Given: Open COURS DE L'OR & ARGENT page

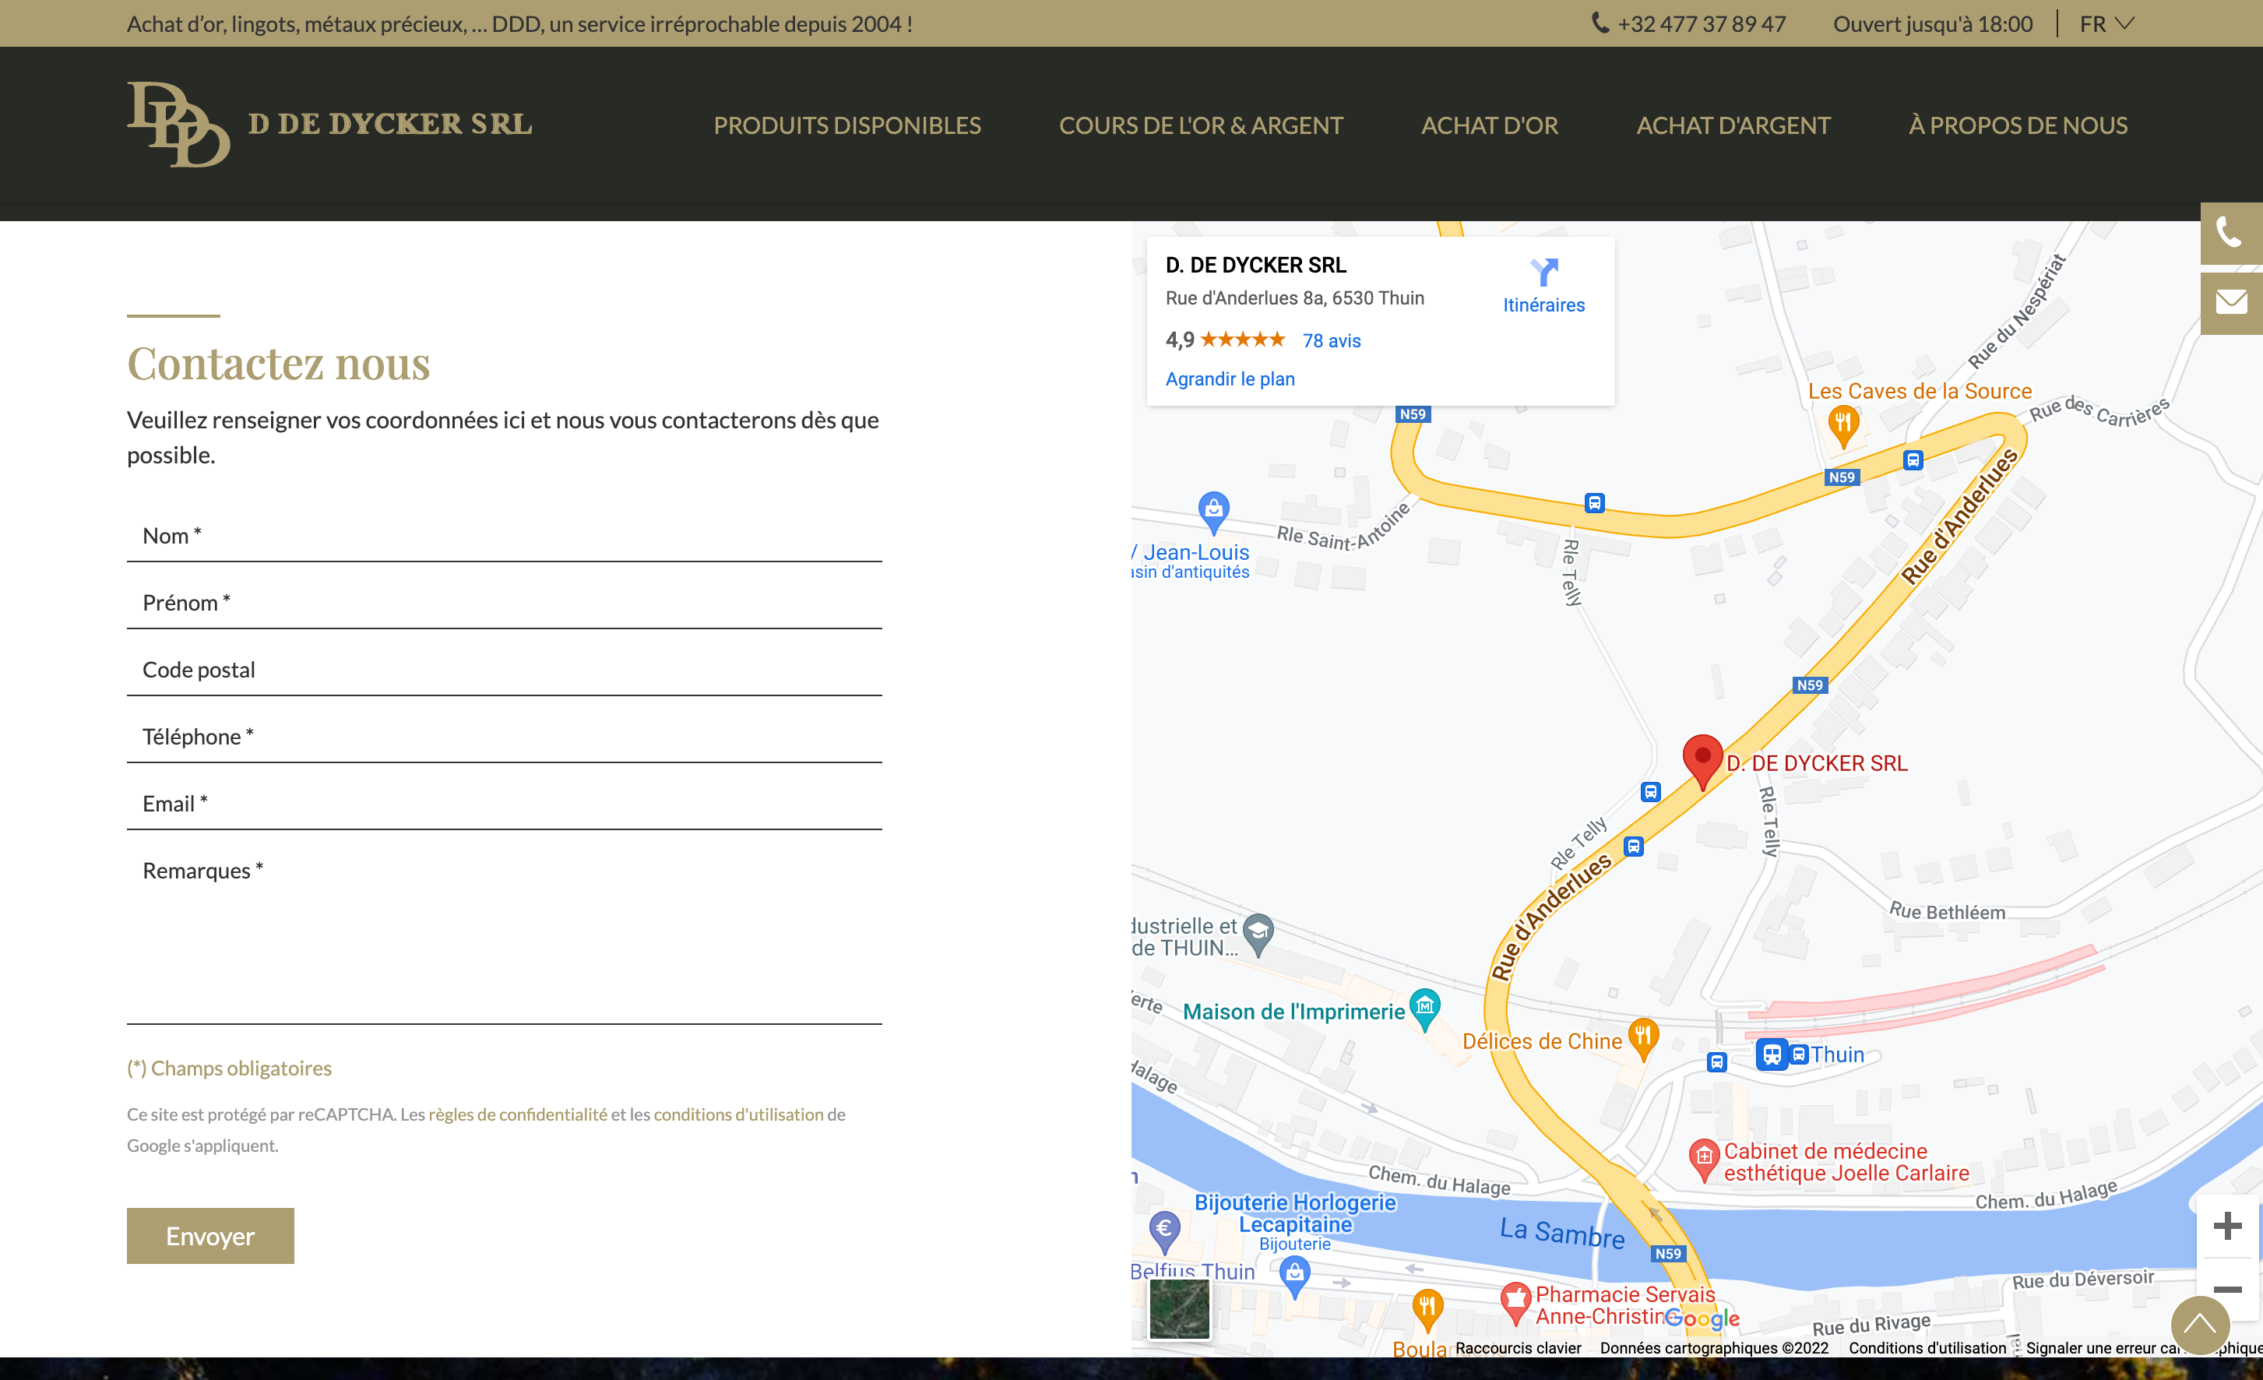Looking at the screenshot, I should [1200, 125].
